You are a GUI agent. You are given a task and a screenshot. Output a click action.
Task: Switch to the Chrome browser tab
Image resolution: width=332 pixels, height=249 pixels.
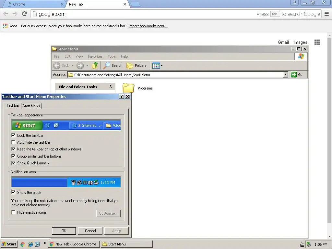(x=34, y=4)
